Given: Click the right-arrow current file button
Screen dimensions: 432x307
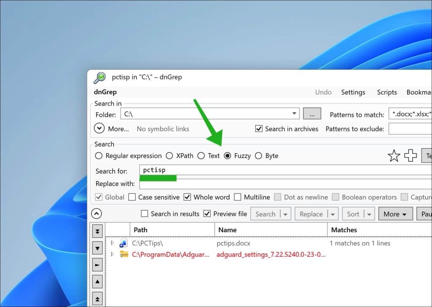Looking at the screenshot, I should click(x=97, y=265).
